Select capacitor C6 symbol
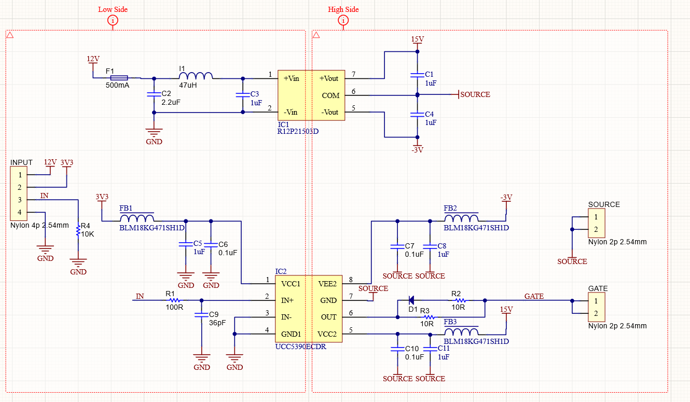Viewport: 690px width, 402px height. pos(211,244)
